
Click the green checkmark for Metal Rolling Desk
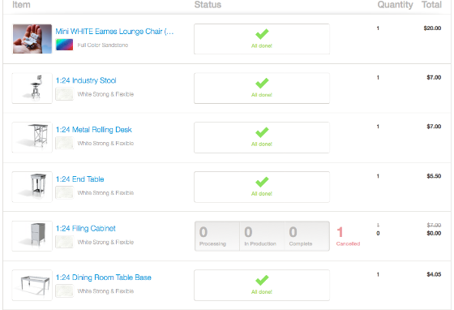click(262, 133)
